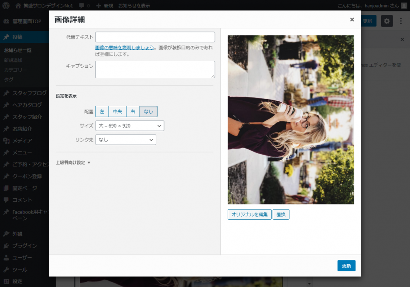Click the settings gear icon

[x=387, y=21]
